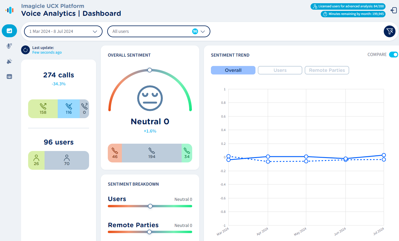Switch to the Remote Parties trend tab
Viewport: 399px width, 241px height.
coord(327,70)
